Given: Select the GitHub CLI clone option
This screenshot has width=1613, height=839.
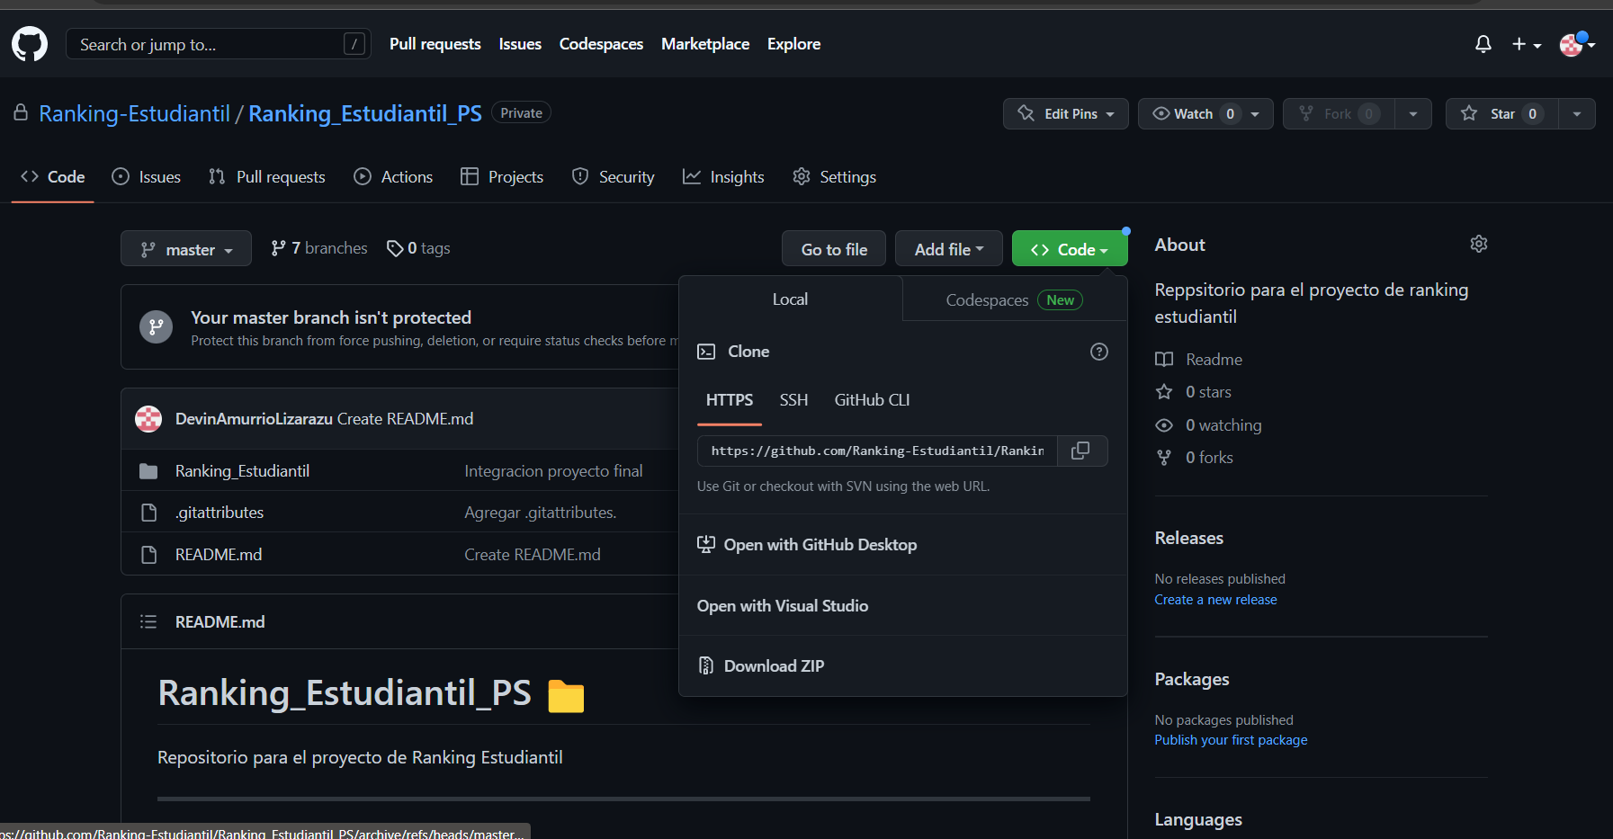Looking at the screenshot, I should point(872,400).
